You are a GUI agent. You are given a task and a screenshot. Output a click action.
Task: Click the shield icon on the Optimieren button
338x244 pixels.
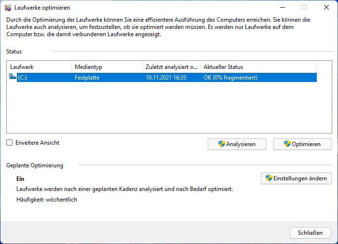pyautogui.click(x=287, y=144)
